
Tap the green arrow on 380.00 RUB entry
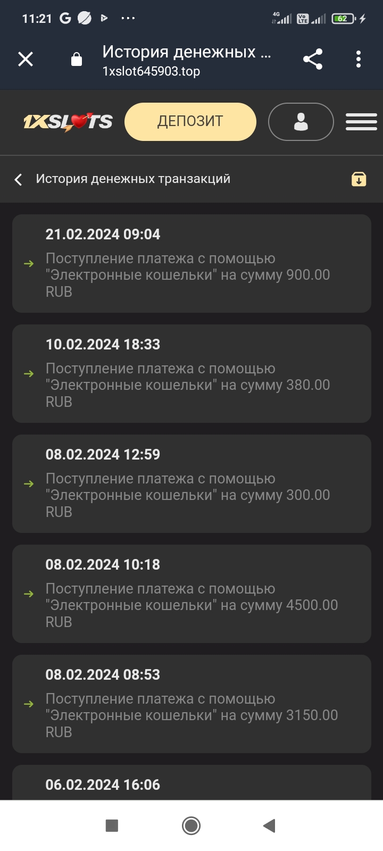click(x=29, y=374)
